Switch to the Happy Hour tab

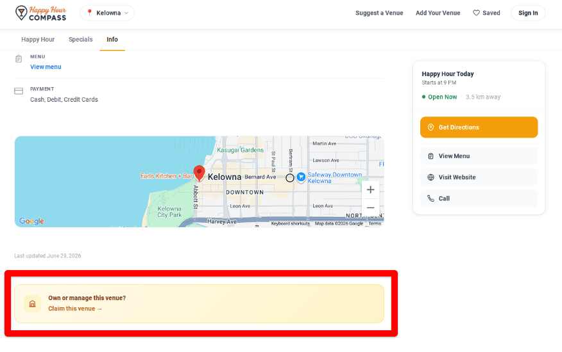38,39
